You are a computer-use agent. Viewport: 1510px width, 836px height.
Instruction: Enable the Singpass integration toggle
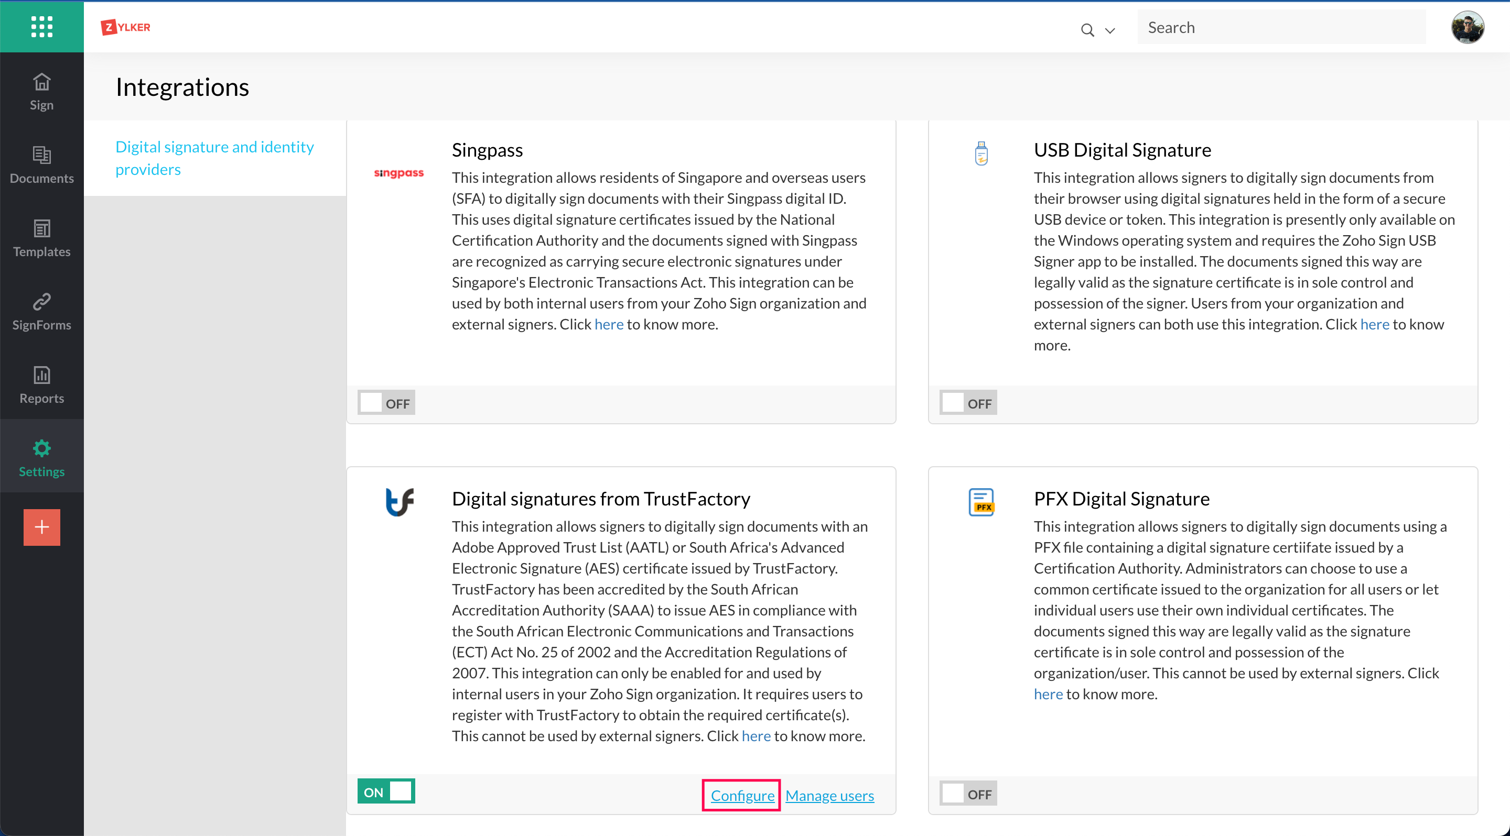click(x=386, y=403)
